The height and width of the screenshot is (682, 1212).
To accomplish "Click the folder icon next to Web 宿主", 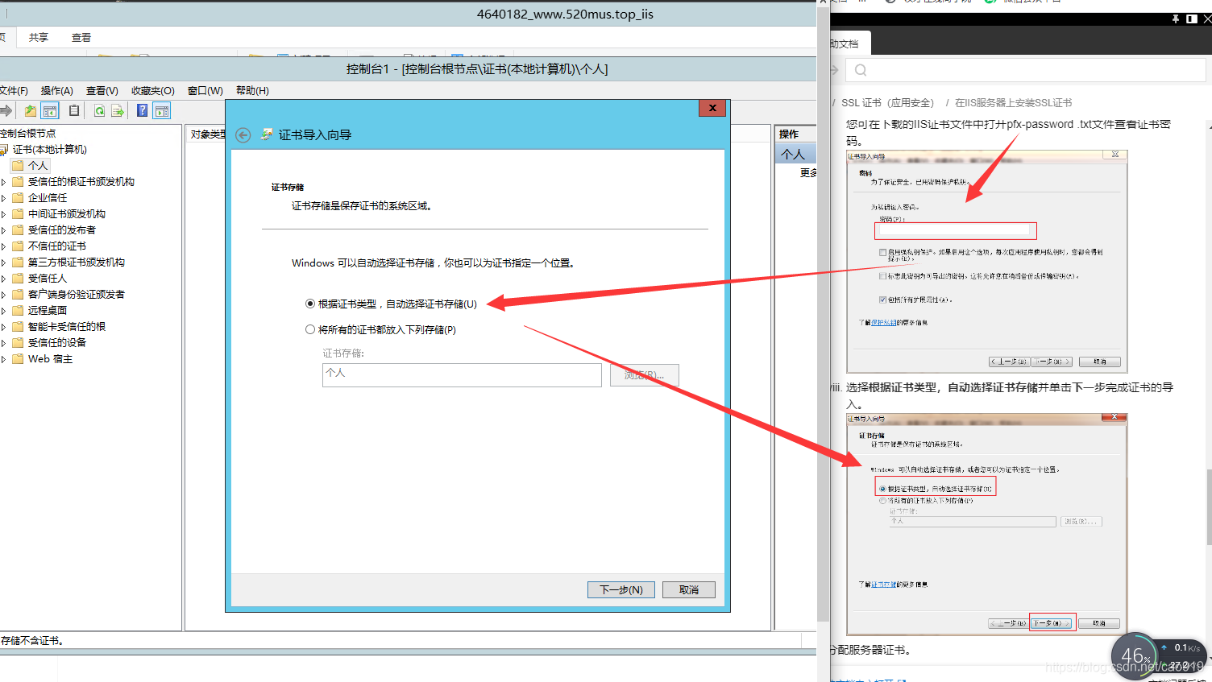I will click(18, 358).
